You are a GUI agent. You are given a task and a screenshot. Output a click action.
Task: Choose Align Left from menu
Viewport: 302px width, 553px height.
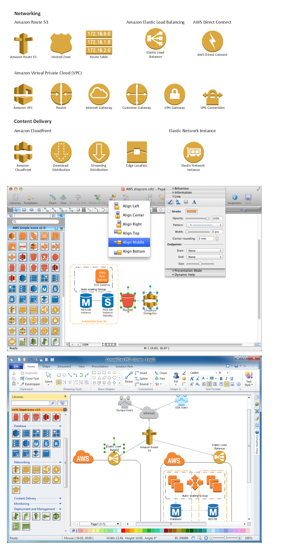click(129, 206)
